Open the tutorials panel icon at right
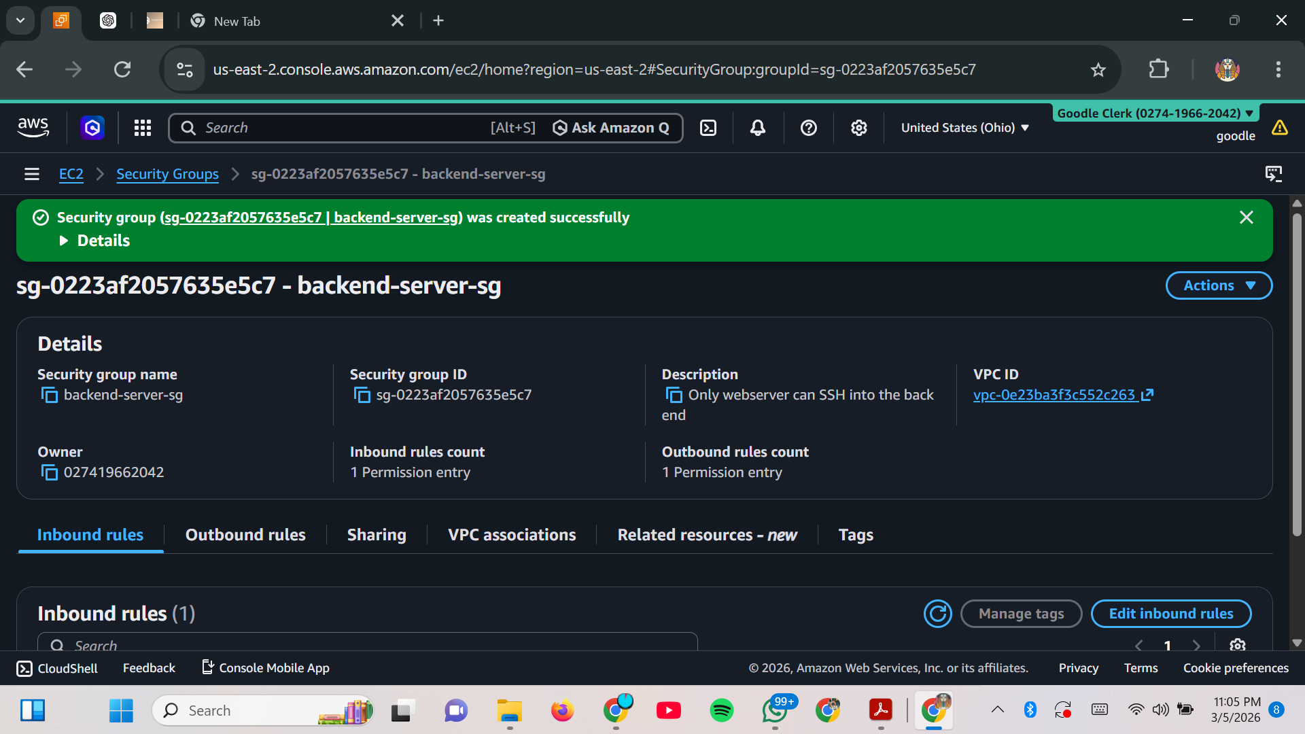Viewport: 1305px width, 734px height. tap(1273, 174)
